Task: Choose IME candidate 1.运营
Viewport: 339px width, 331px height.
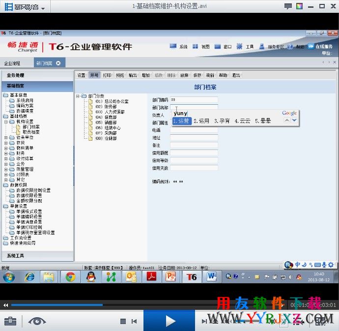Action: coord(182,121)
